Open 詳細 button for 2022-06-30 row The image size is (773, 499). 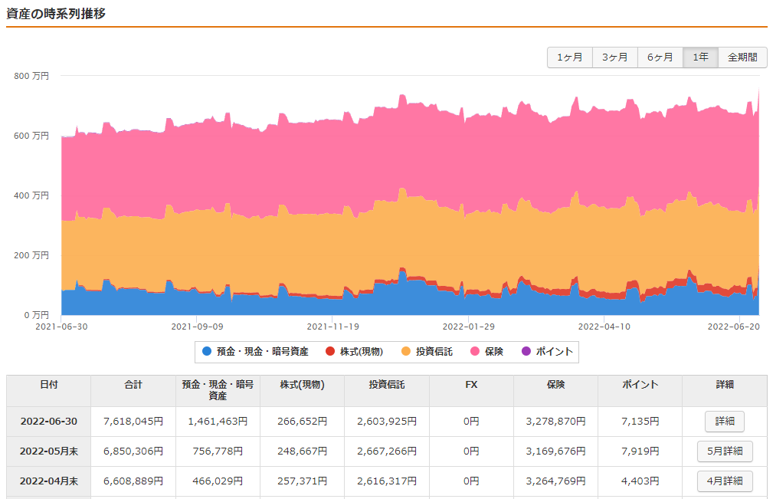click(x=724, y=422)
